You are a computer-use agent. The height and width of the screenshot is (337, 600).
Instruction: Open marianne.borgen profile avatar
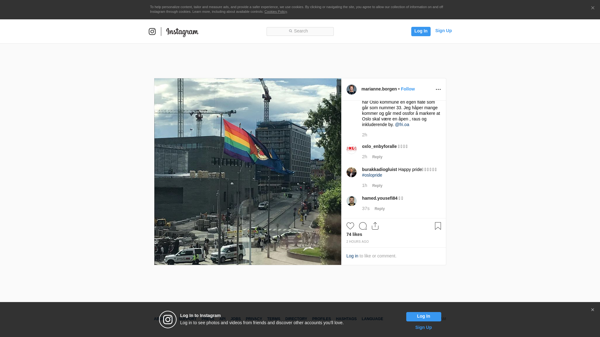(x=352, y=90)
